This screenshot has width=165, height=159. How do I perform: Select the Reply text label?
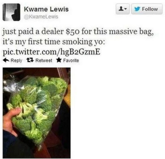pos(17,61)
